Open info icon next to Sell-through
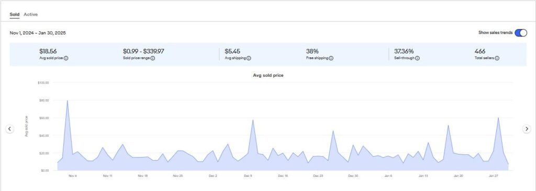The height and width of the screenshot is (191, 536). tap(417, 58)
